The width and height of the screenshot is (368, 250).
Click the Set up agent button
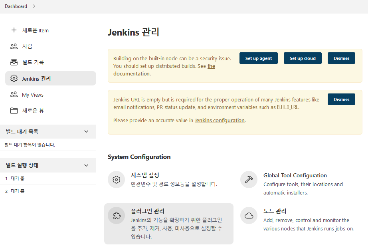point(258,58)
